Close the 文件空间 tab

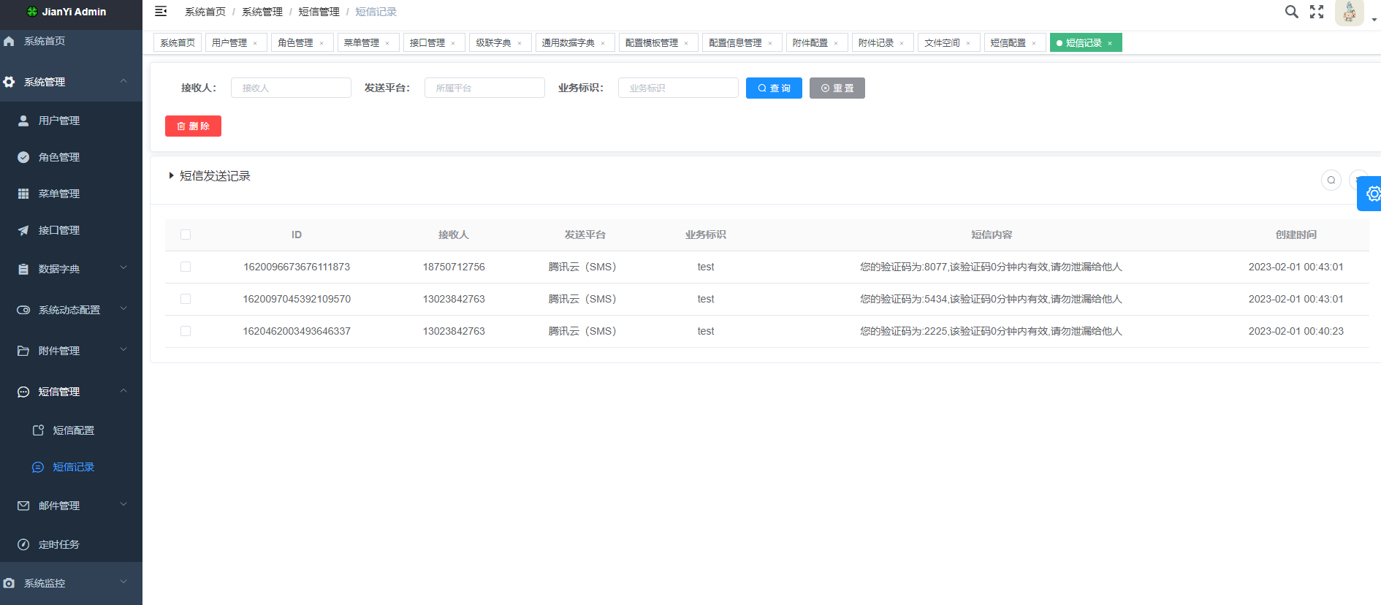coord(968,43)
